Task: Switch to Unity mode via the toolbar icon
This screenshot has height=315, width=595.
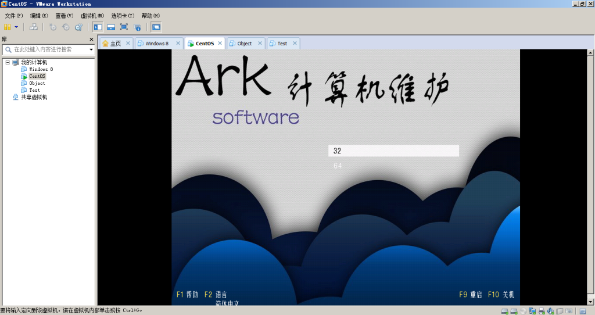Action: [x=137, y=27]
